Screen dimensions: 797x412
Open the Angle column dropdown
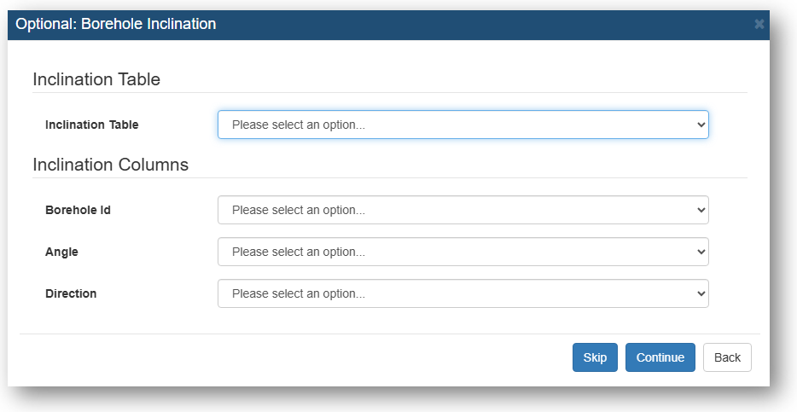463,252
